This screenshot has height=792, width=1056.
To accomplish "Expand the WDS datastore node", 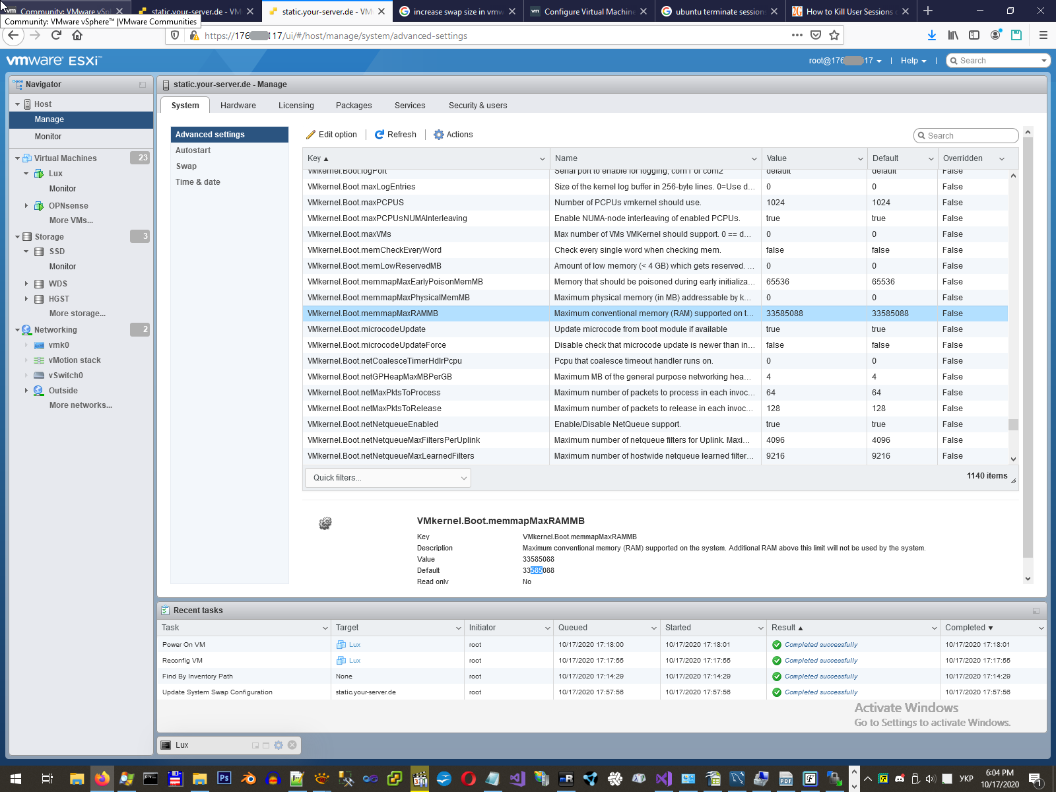I will point(26,284).
